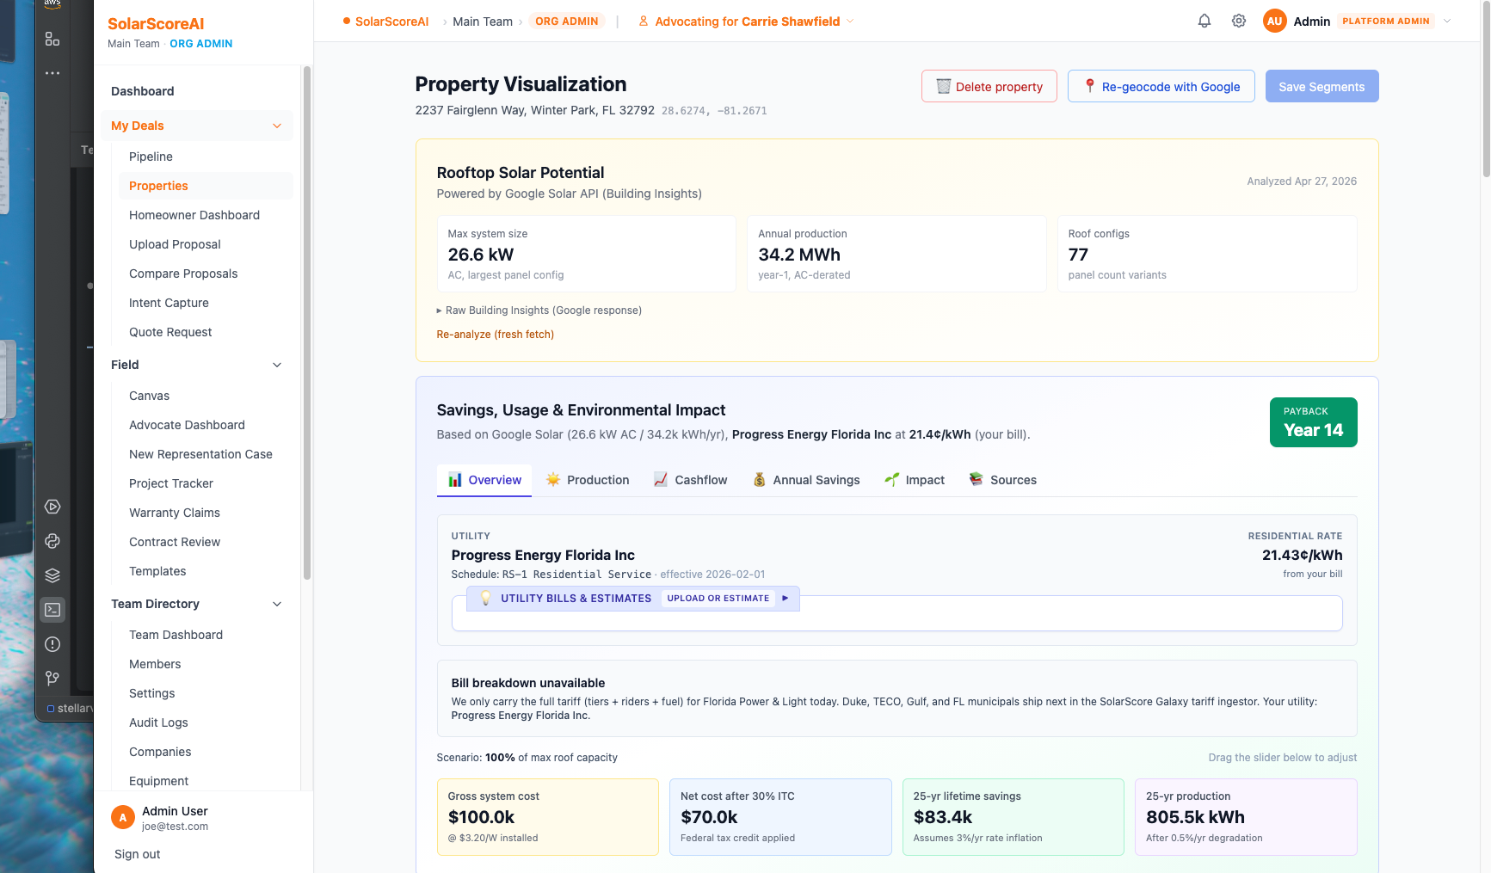The image size is (1491, 873).
Task: Switch to the Impact tab
Action: [914, 480]
